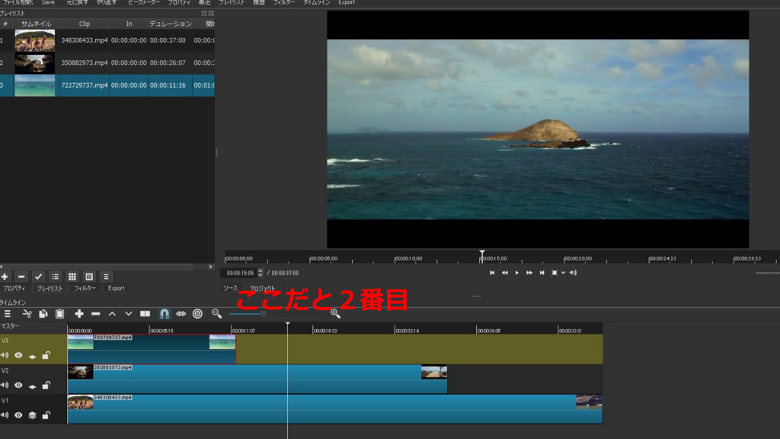The image size is (780, 439).
Task: Select playlist row 350882973.mp4
Action: 107,62
